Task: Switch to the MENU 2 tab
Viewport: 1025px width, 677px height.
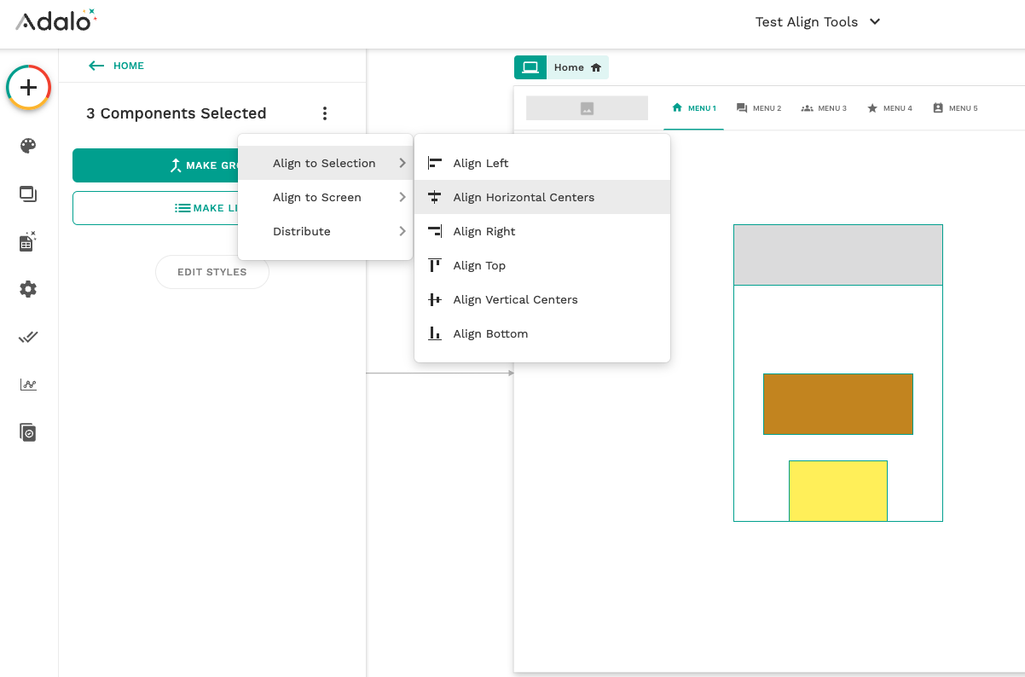Action: 758,108
